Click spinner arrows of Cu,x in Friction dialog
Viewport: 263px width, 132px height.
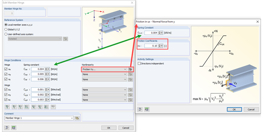[159, 33]
